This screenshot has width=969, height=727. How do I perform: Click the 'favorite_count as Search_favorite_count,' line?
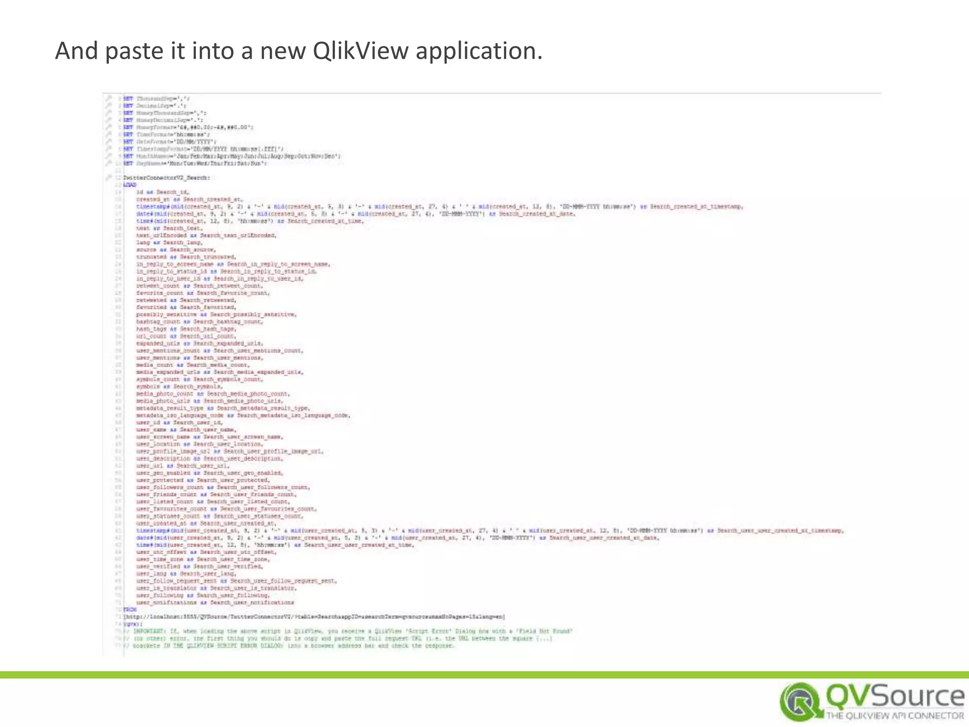coord(203,293)
